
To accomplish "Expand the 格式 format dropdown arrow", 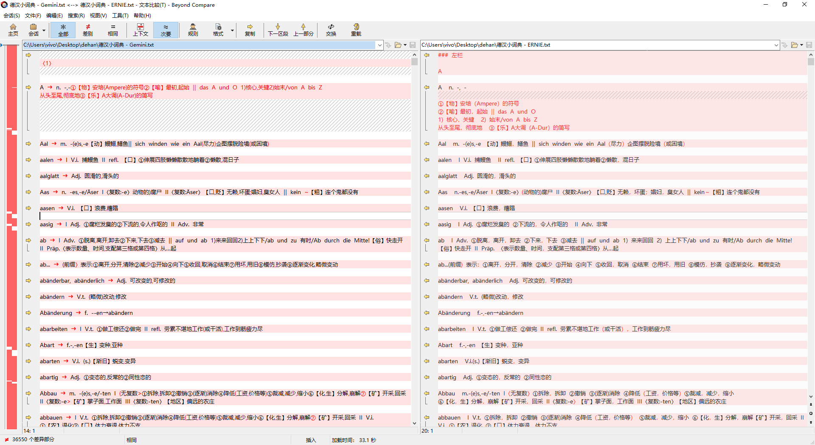I will point(232,31).
